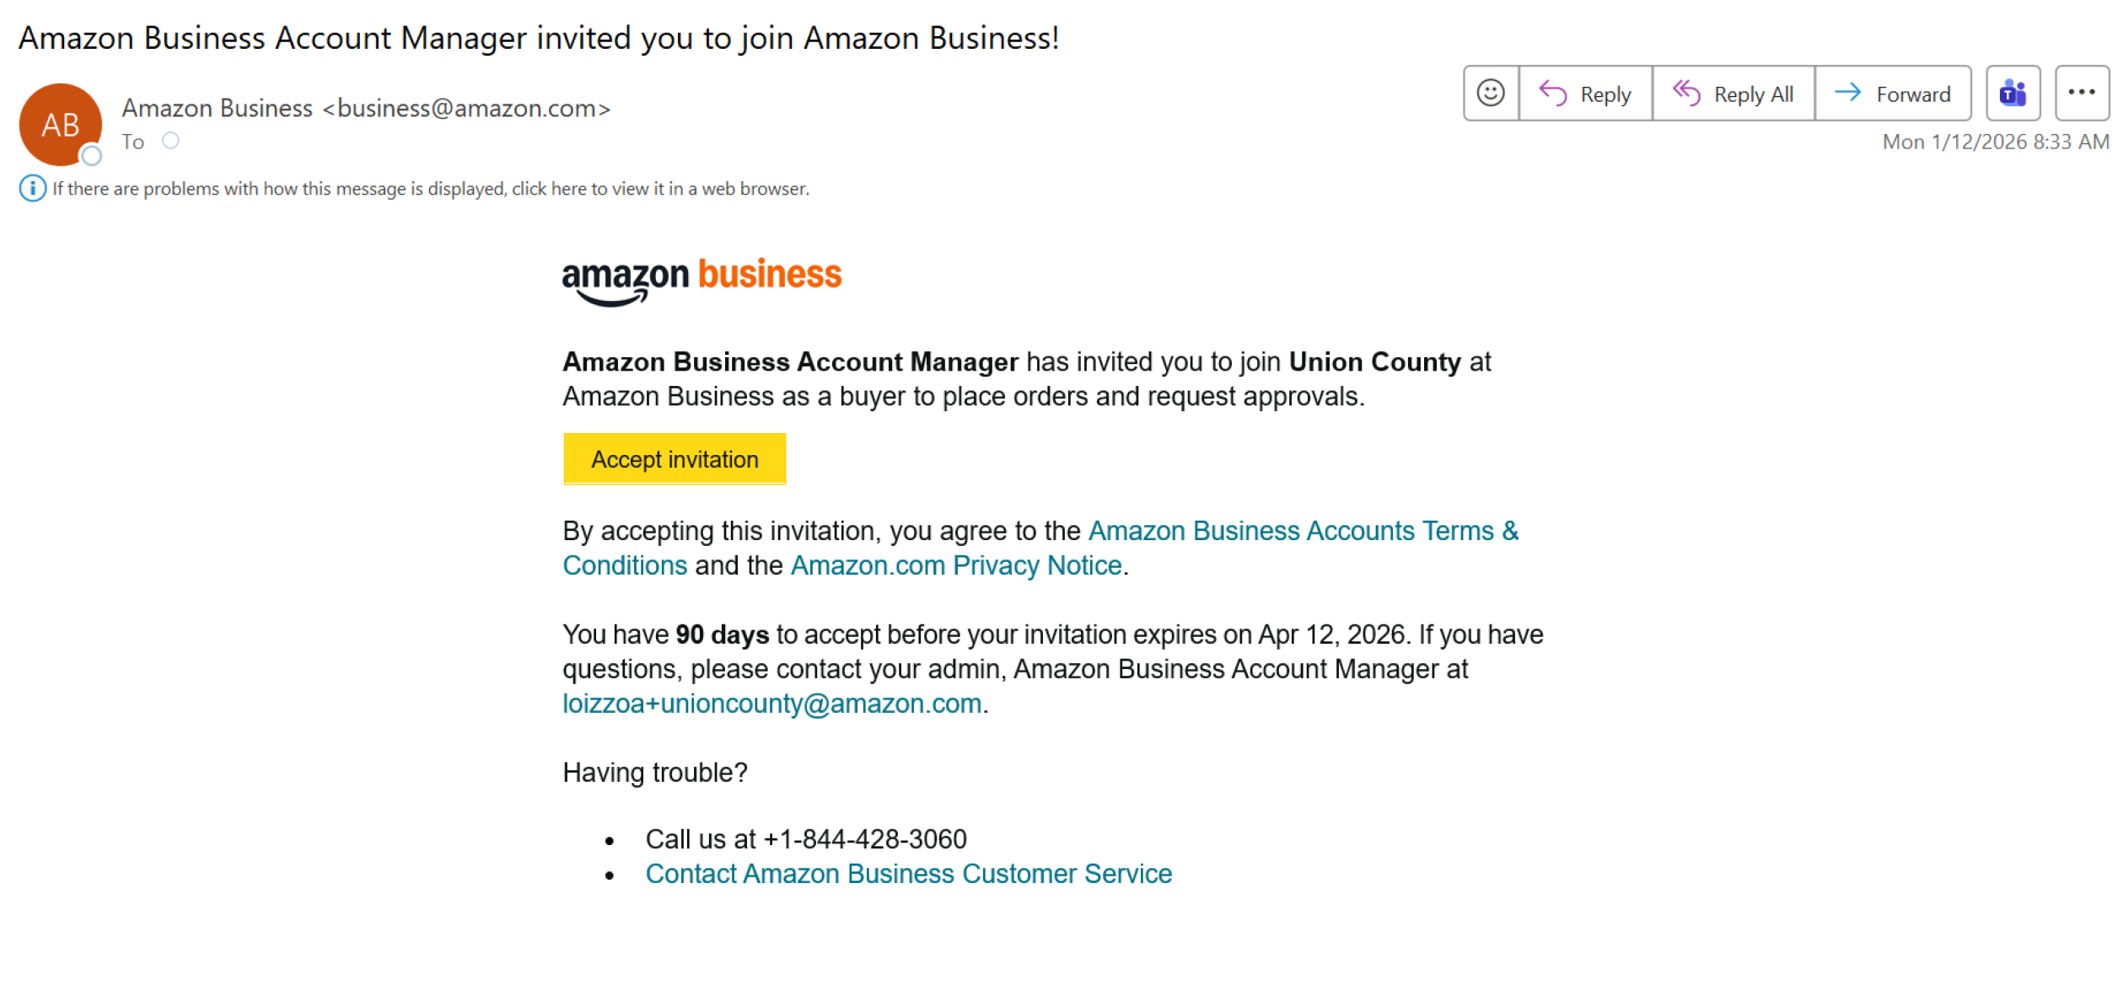Image resolution: width=2118 pixels, height=1001 pixels.
Task: Click the Amazon Business logo
Action: tap(702, 280)
